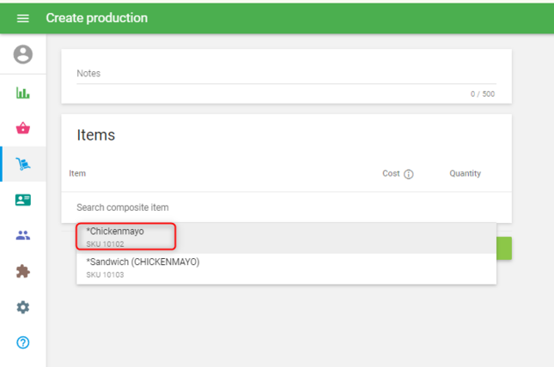The height and width of the screenshot is (367, 554).
Task: Click the info icon beside Cost
Action: (409, 174)
